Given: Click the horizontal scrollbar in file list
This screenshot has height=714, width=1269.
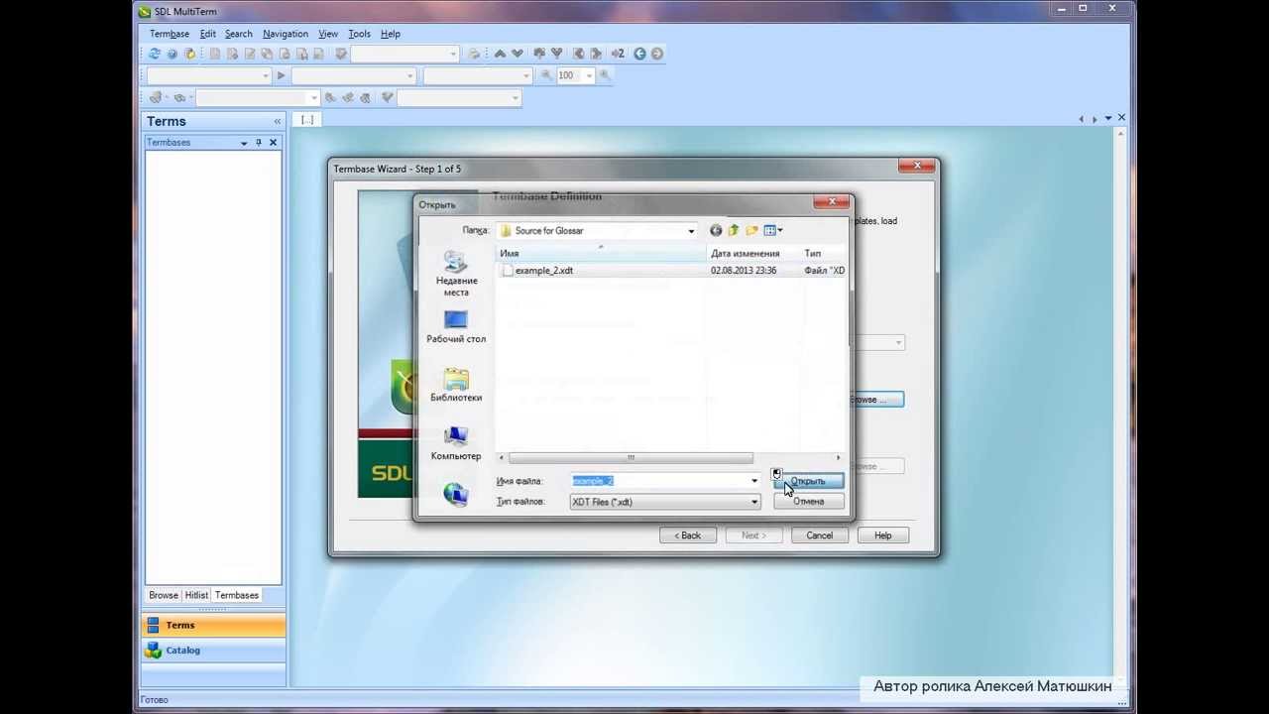Looking at the screenshot, I should coord(631,458).
